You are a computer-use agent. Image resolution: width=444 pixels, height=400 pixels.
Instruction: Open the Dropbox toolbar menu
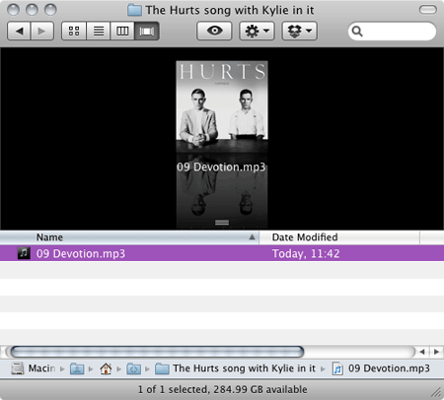pos(299,32)
